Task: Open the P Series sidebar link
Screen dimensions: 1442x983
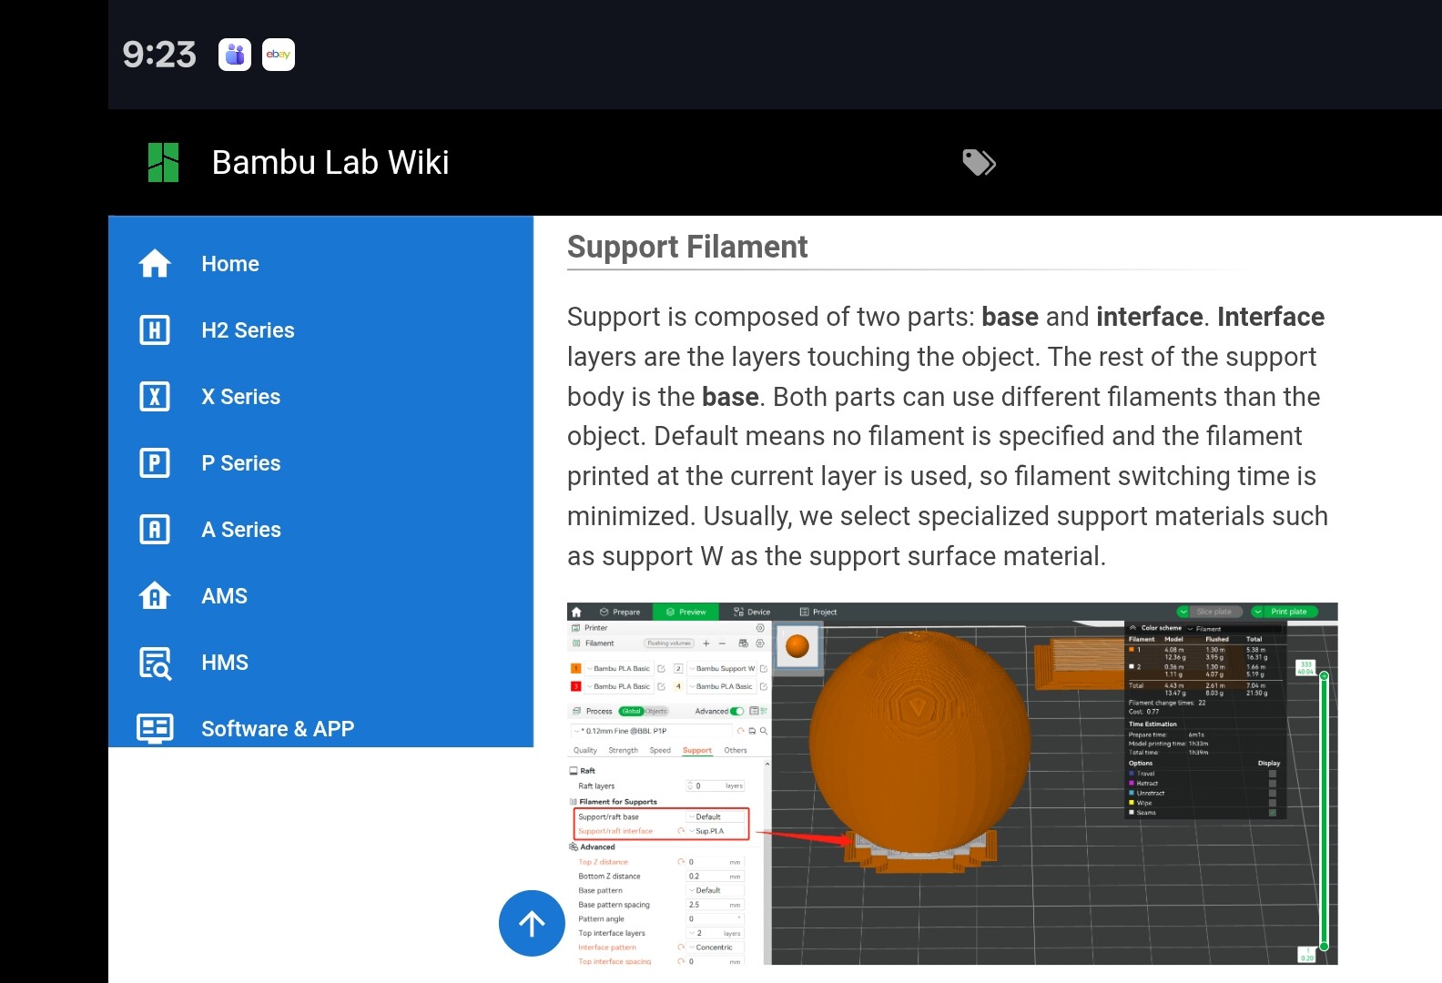Action: [320, 463]
